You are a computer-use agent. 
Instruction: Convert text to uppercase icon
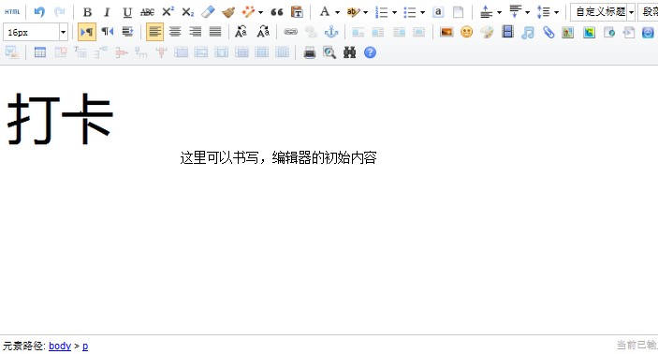[241, 32]
